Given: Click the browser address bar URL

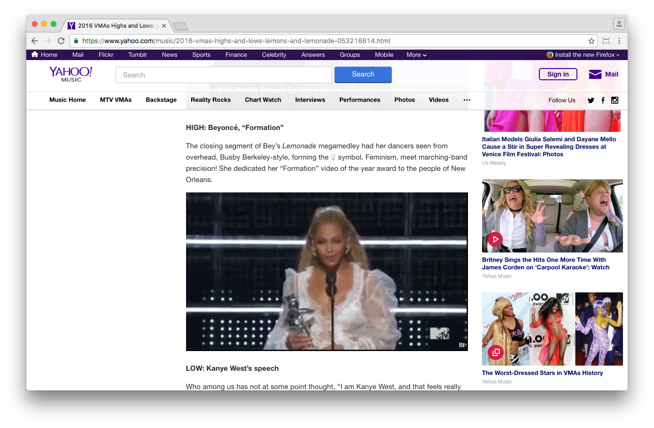Looking at the screenshot, I should click(x=236, y=41).
